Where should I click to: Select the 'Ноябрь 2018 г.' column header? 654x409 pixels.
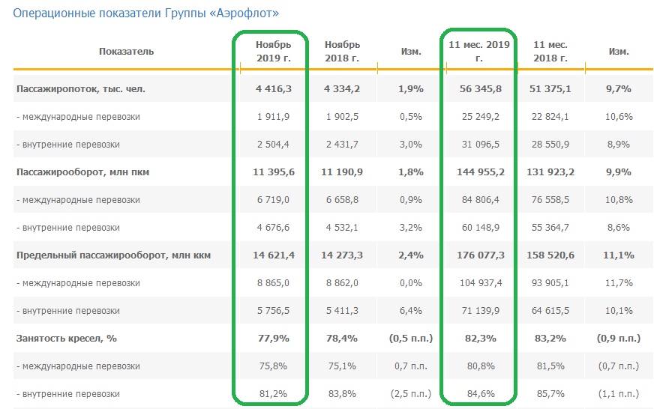(x=342, y=51)
